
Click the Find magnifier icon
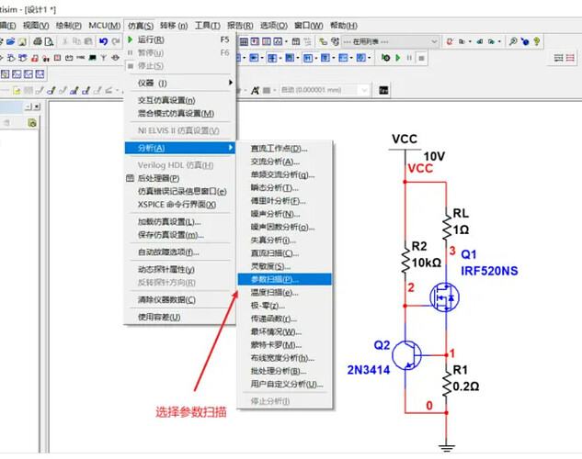(513, 41)
